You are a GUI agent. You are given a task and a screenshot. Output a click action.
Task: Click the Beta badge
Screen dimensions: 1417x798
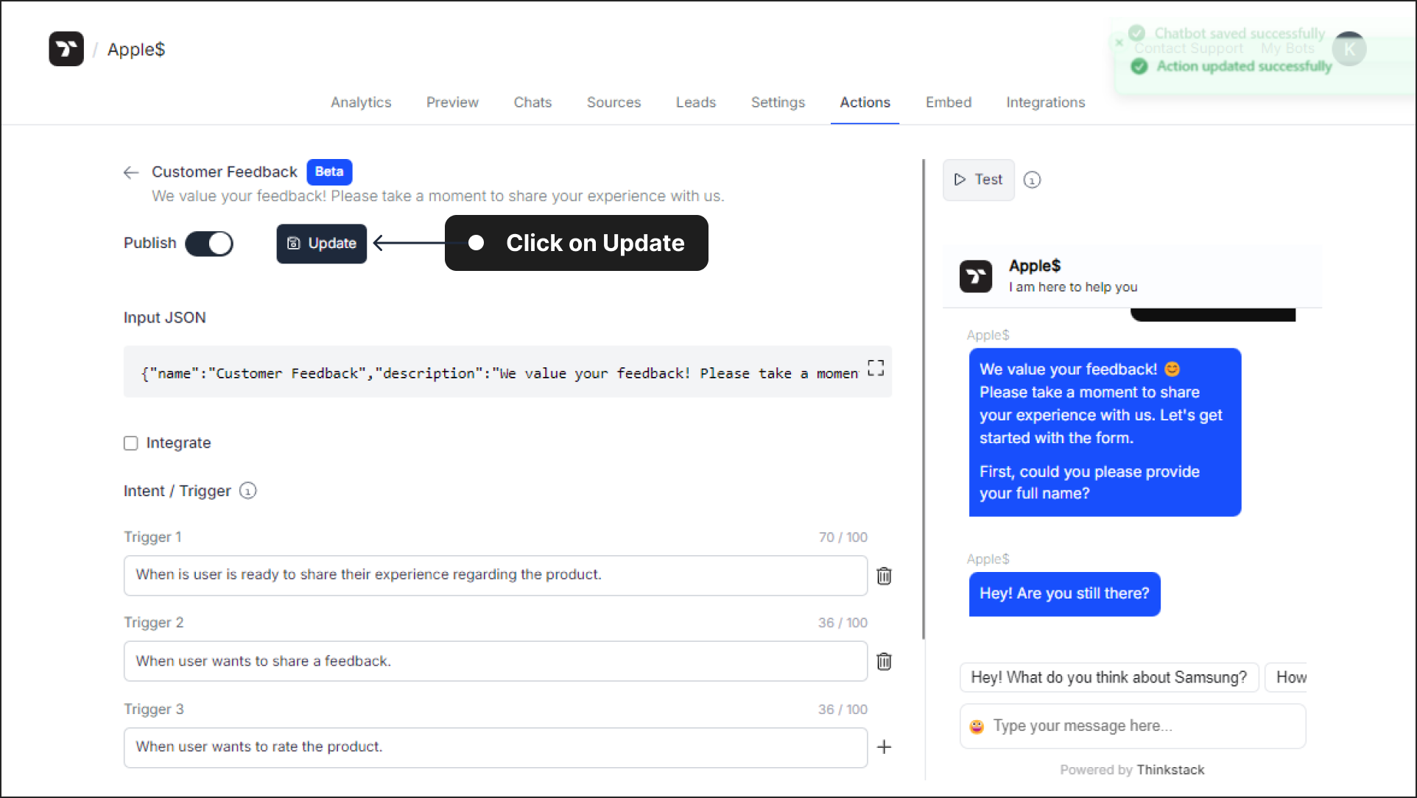pyautogui.click(x=329, y=172)
